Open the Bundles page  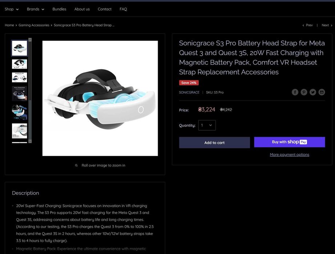pos(59,9)
